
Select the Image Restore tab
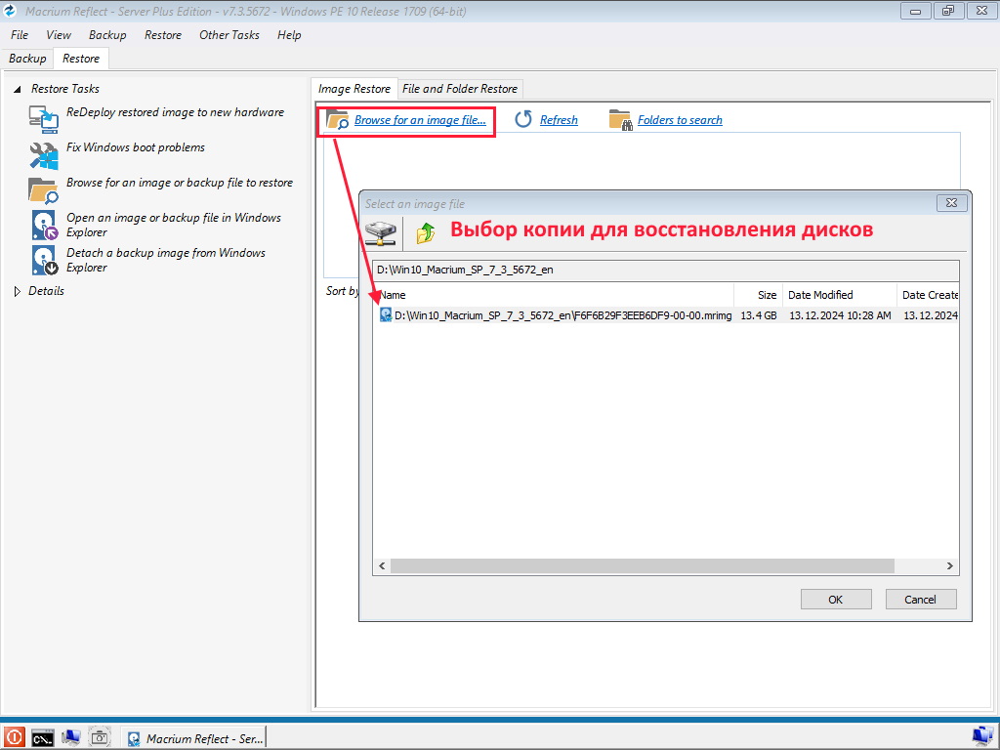coord(354,89)
